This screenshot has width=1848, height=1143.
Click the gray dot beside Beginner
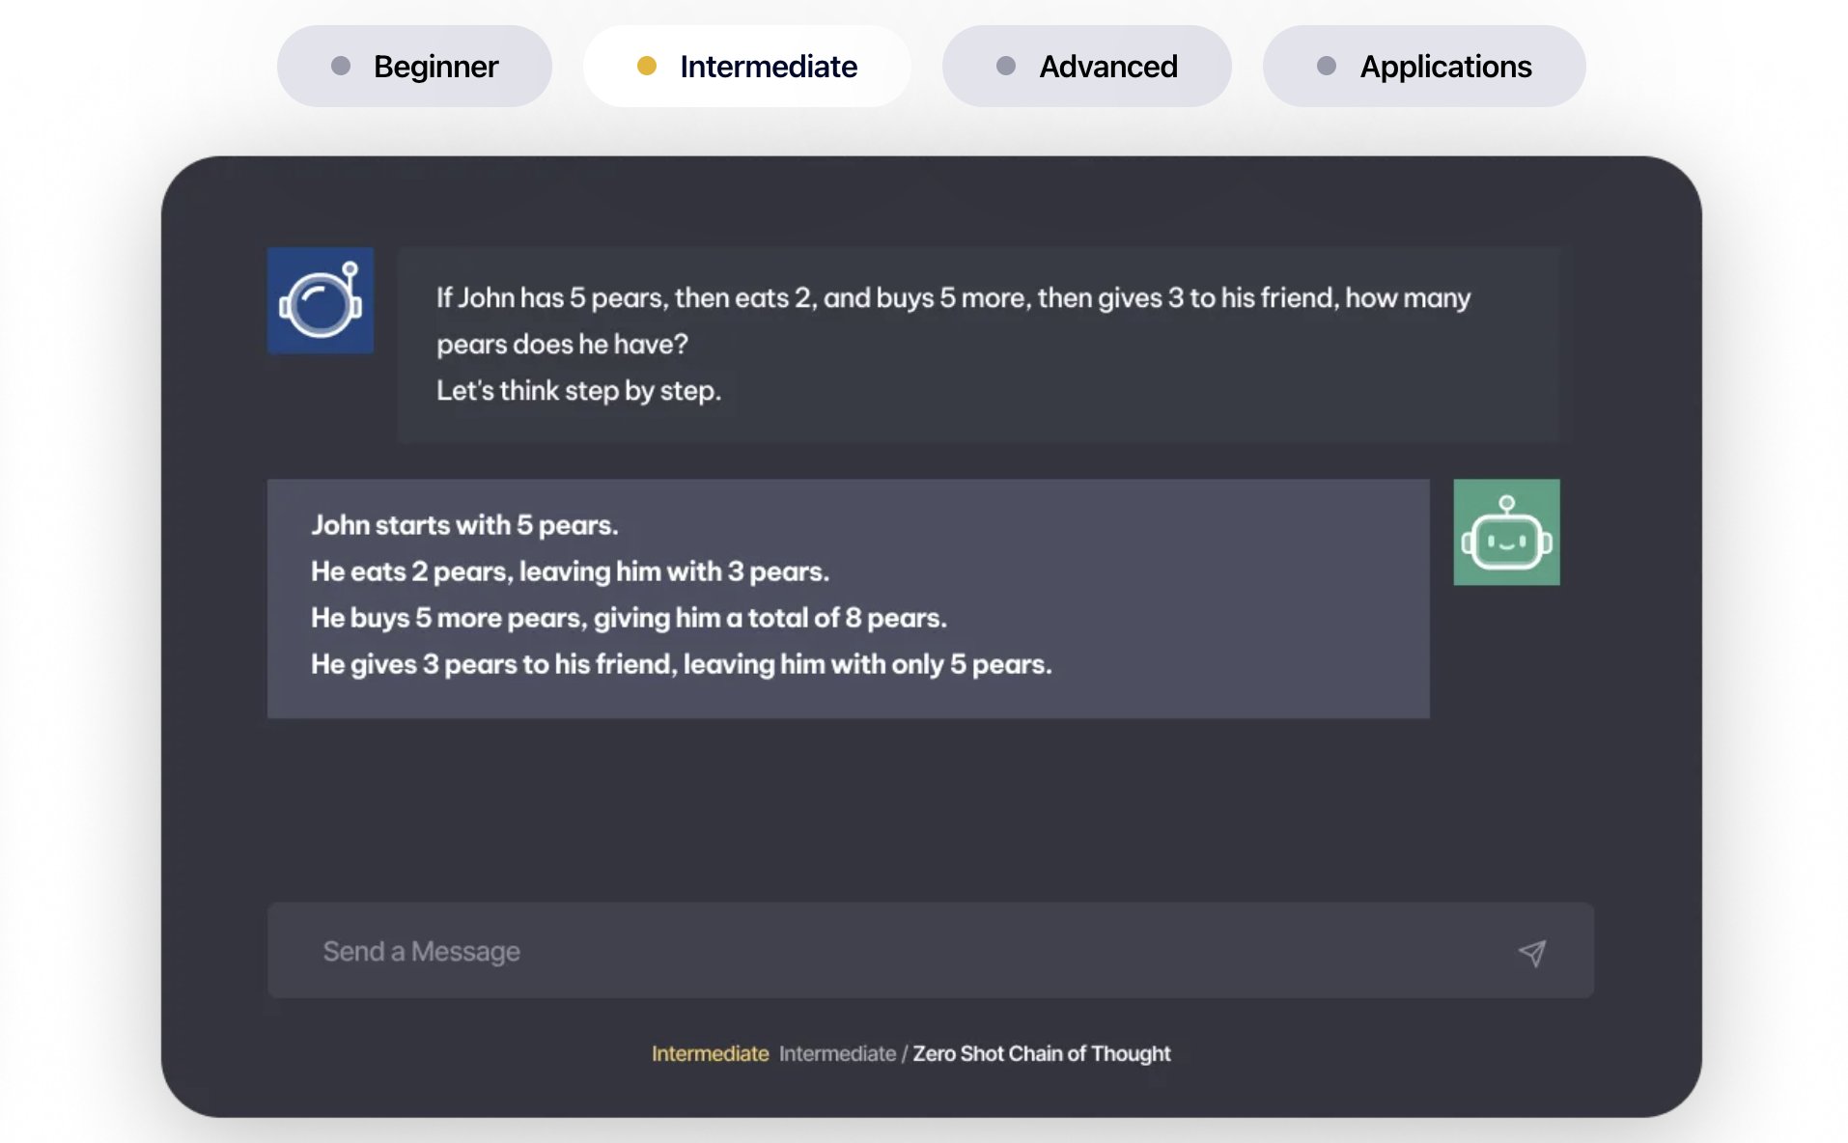[341, 66]
